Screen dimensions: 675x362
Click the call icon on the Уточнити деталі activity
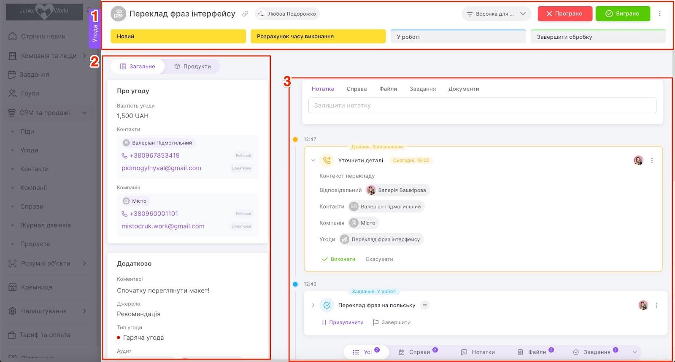point(327,161)
